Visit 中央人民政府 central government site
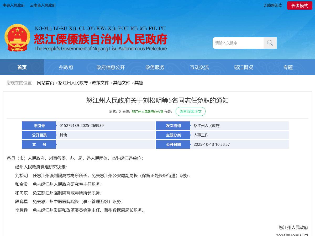315x236 pixels. pos(14,5)
